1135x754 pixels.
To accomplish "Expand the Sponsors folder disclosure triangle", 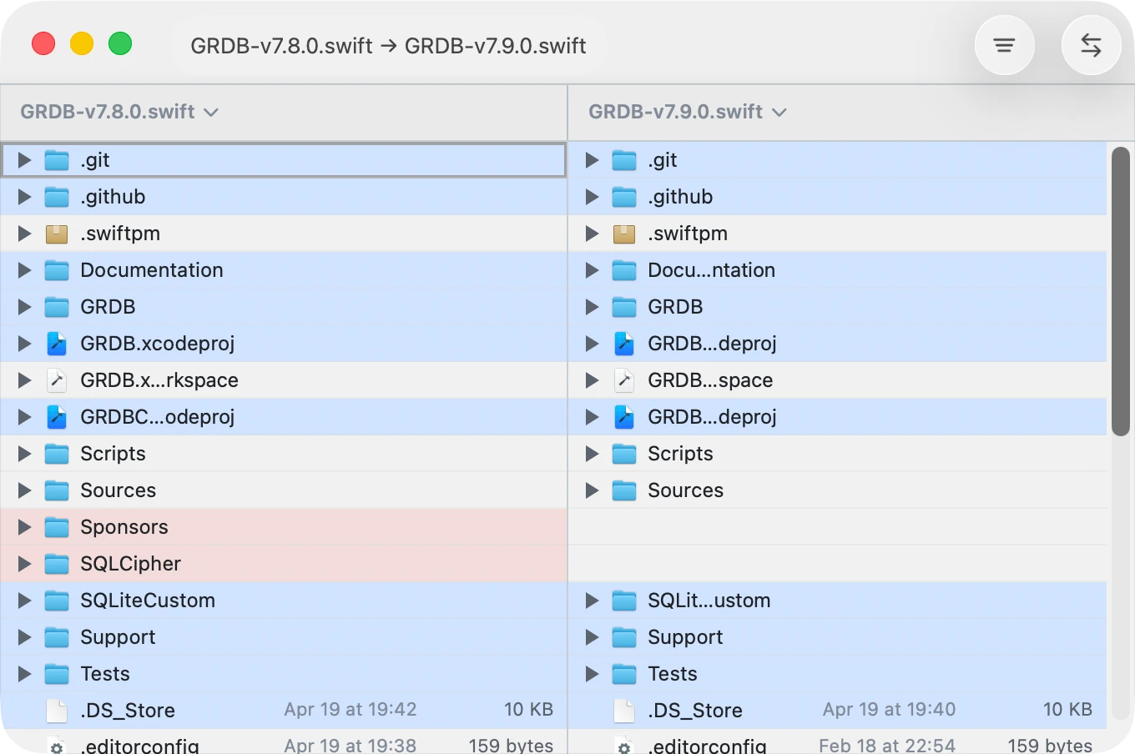I will click(24, 527).
